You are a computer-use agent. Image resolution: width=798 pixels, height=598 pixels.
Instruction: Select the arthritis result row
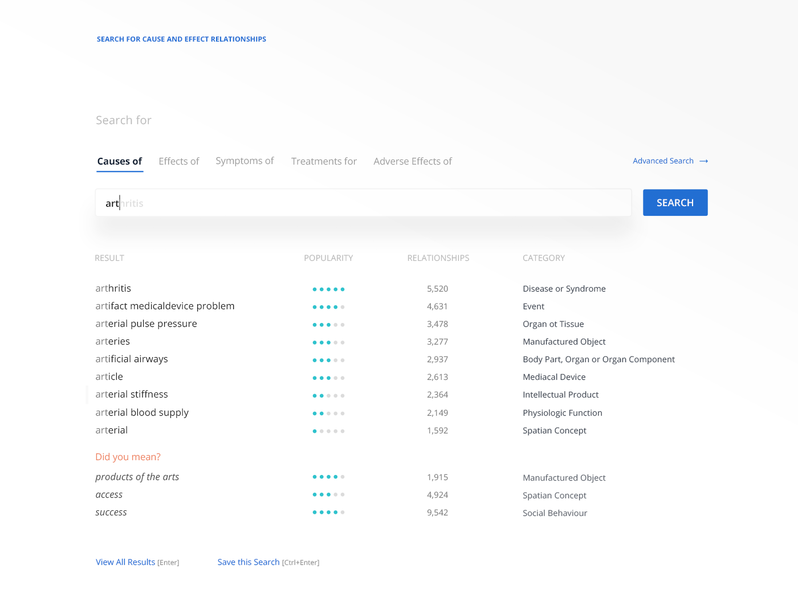point(113,289)
